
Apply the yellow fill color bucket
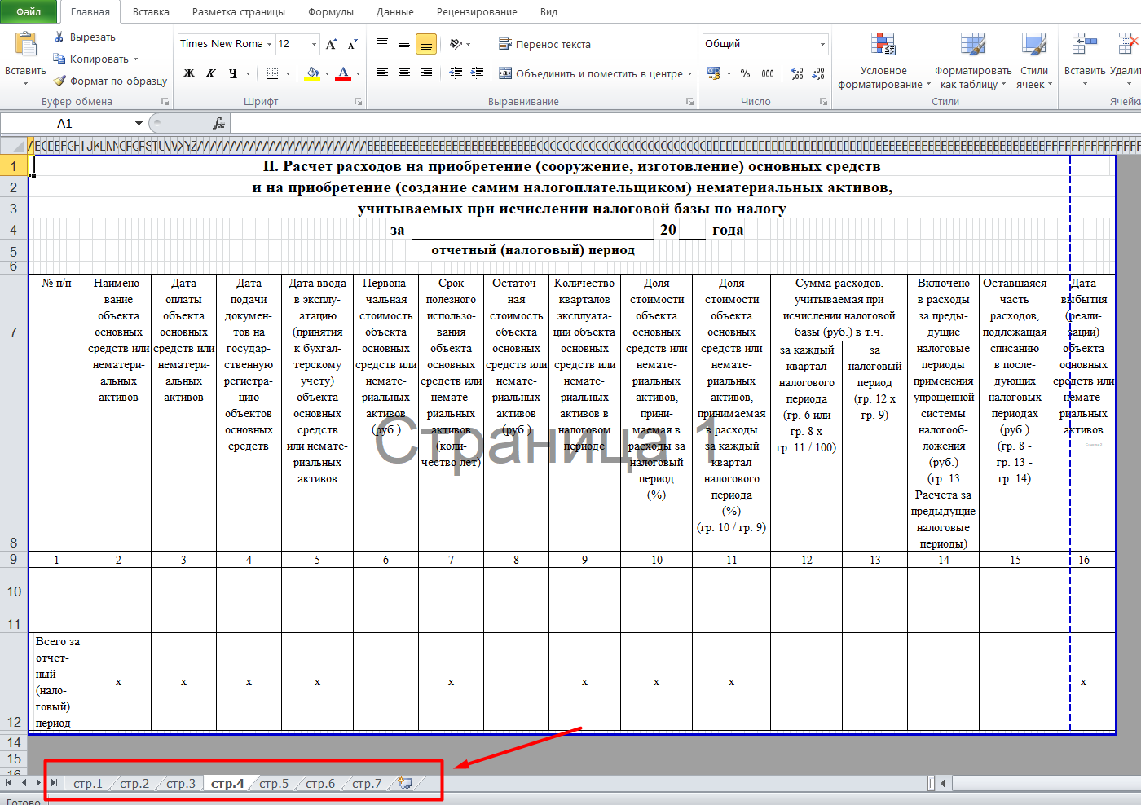(312, 73)
